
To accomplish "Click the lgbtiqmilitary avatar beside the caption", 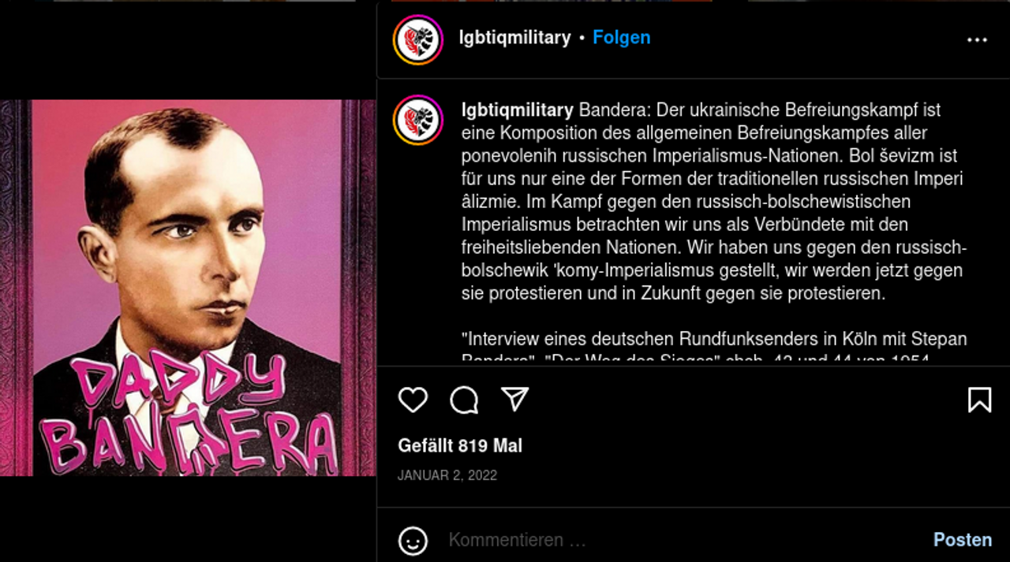I will pyautogui.click(x=418, y=120).
